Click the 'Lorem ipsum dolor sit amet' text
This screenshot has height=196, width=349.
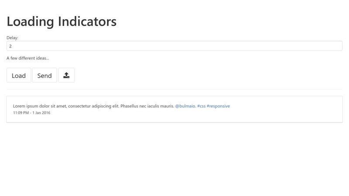[40, 106]
